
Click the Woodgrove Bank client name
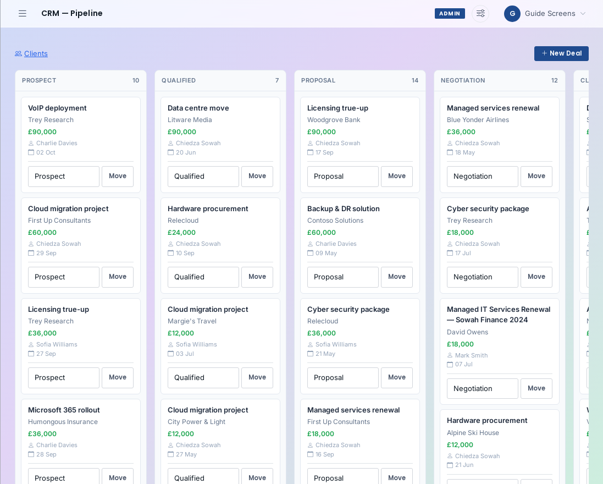334,120
